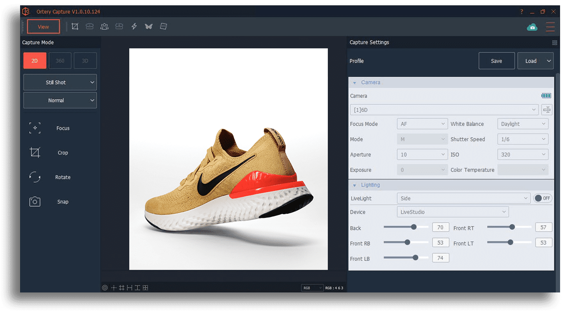Click the Capture Settings panel list icon
Viewport: 581px width, 324px height.
point(555,43)
